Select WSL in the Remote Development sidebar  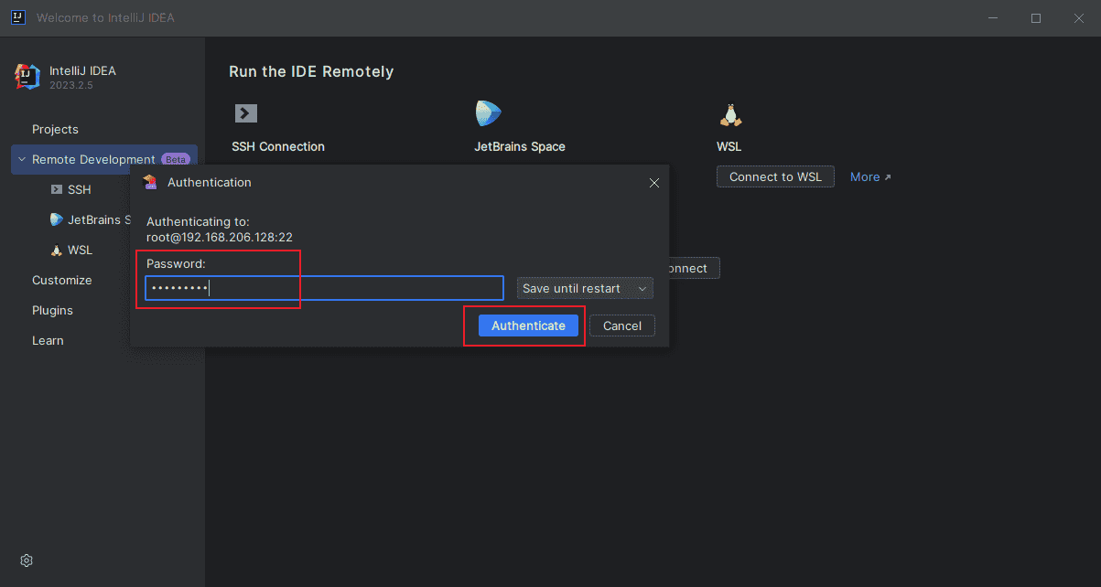[81, 250]
